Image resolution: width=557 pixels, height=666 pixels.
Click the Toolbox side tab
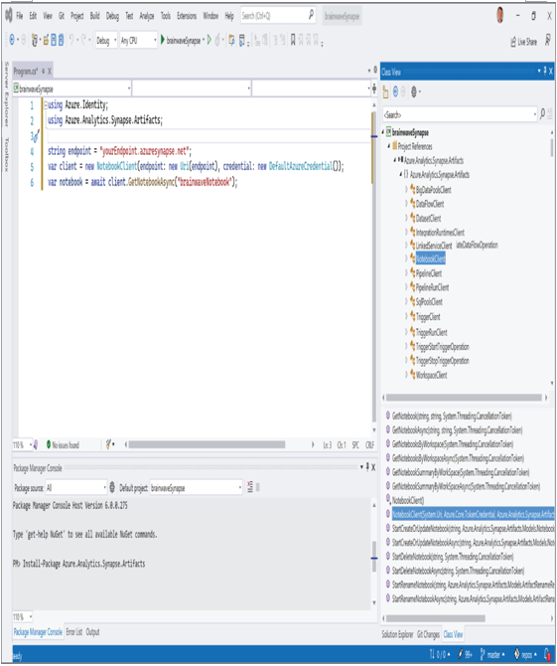pos(6,154)
